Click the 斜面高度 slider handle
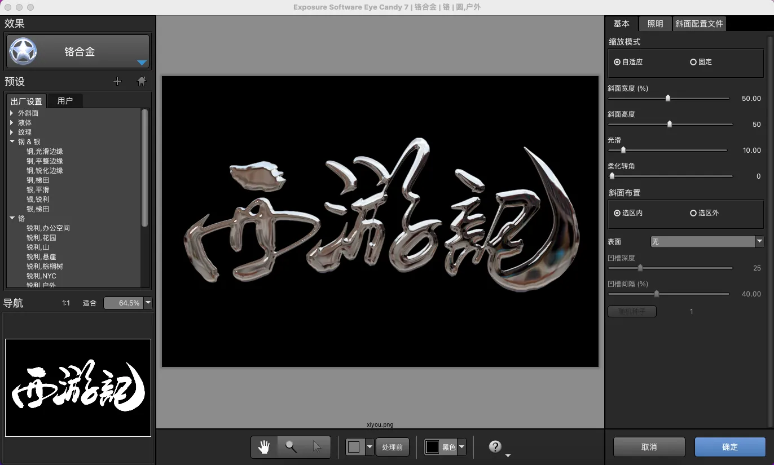The height and width of the screenshot is (465, 774). [670, 124]
